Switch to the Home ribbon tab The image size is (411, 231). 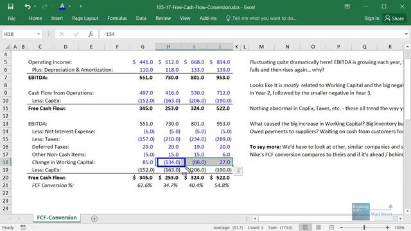(35, 19)
